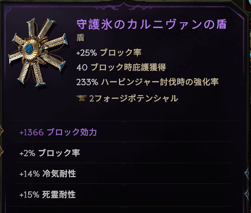This screenshot has width=251, height=213.
Task: Select item title 守護氷のカルニヴァンの盾
Action: [152, 24]
